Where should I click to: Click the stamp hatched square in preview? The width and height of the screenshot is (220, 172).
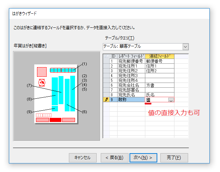click(42, 72)
